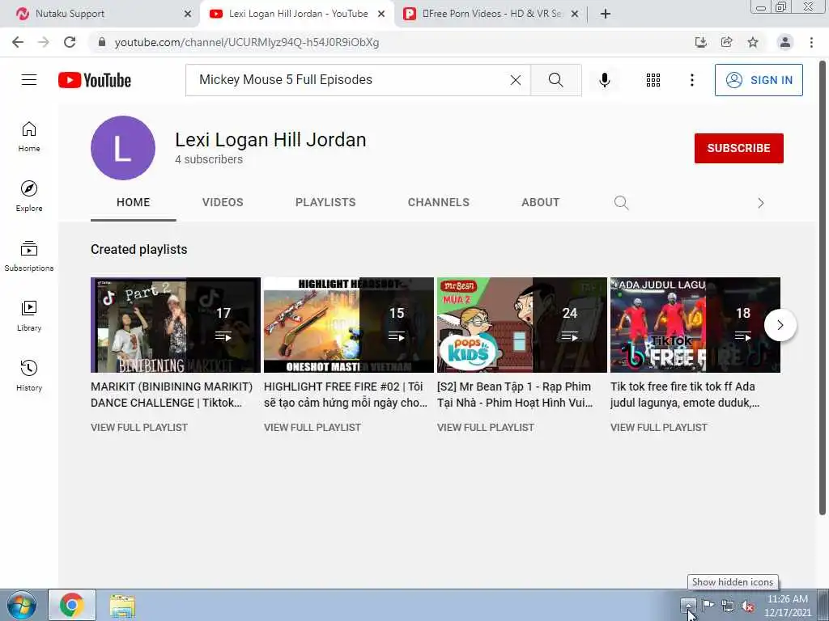Open a new Chrome tab
The width and height of the screenshot is (829, 621).
(x=606, y=14)
